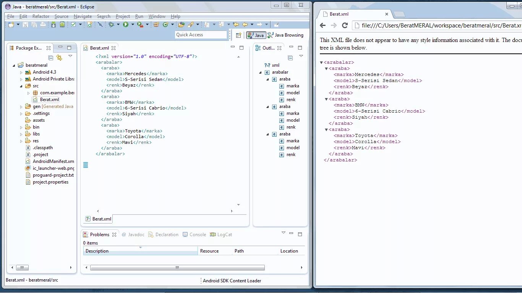522x293 pixels.
Task: Collapse the arabalar node in Outline
Action: 261,72
